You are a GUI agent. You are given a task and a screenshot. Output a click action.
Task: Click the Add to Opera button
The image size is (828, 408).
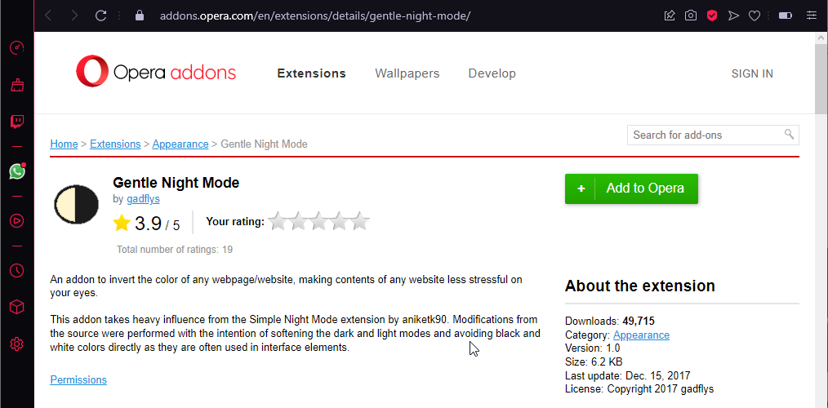click(x=631, y=188)
